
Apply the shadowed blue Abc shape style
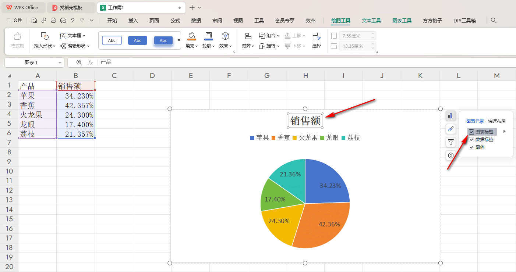pos(163,40)
